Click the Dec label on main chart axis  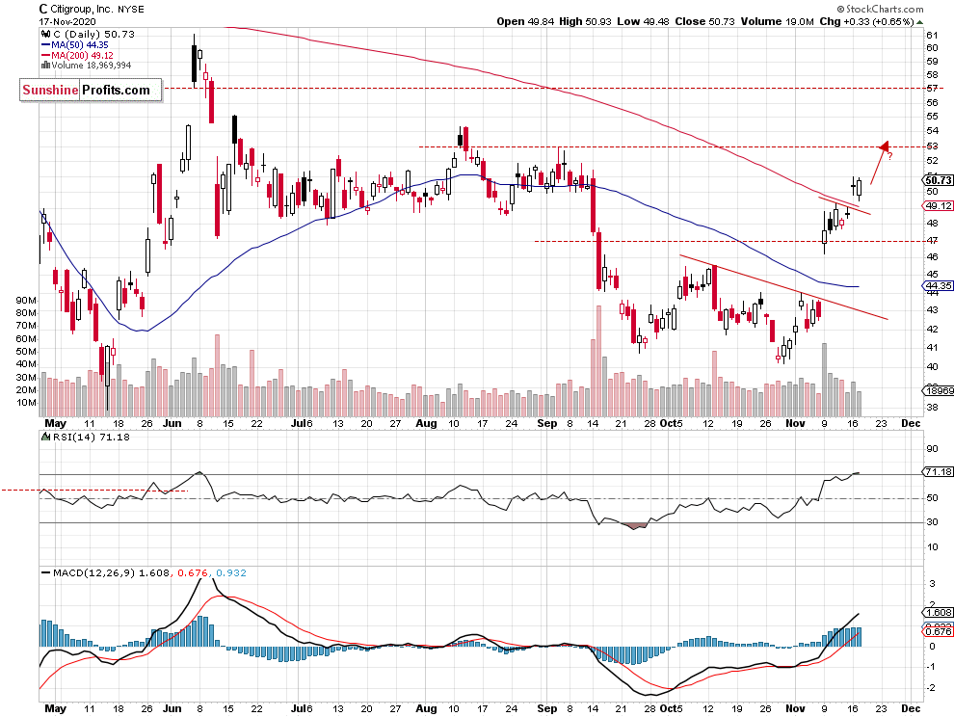(x=911, y=423)
